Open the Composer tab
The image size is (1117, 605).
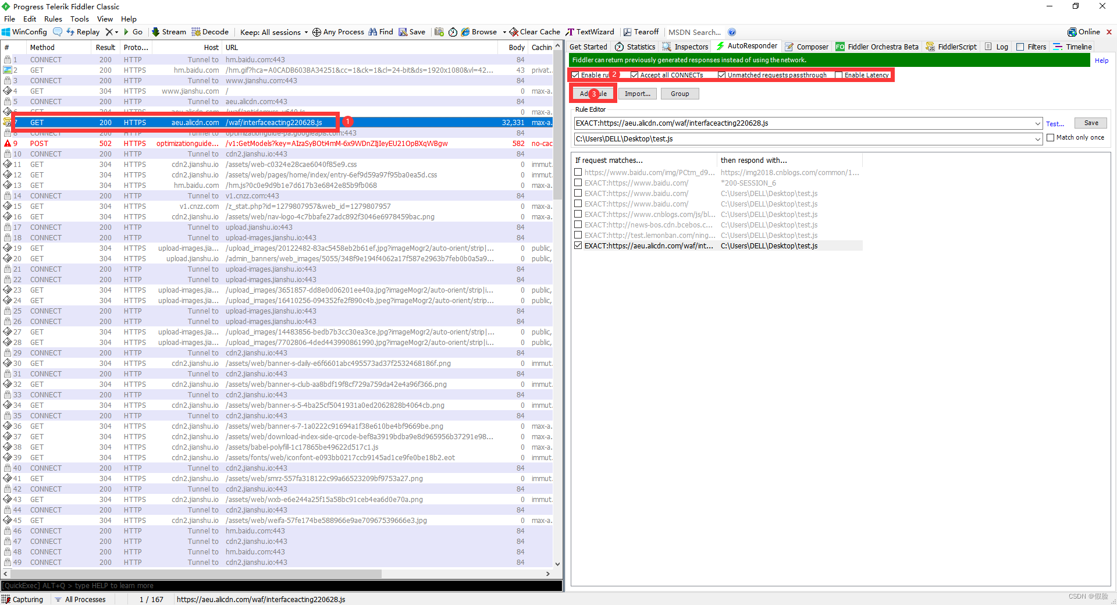[x=806, y=47]
